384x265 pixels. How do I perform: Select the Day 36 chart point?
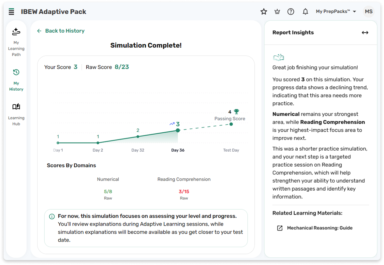pos(178,130)
